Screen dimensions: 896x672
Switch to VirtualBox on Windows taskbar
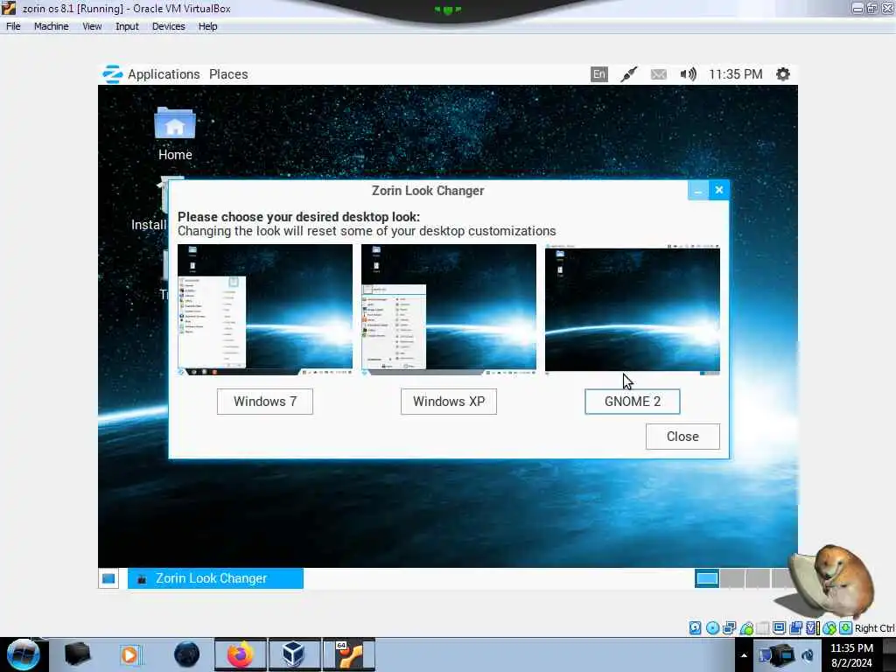tap(294, 654)
